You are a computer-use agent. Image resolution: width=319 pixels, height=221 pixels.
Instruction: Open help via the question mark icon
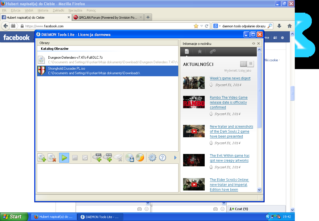pyautogui.click(x=162, y=158)
